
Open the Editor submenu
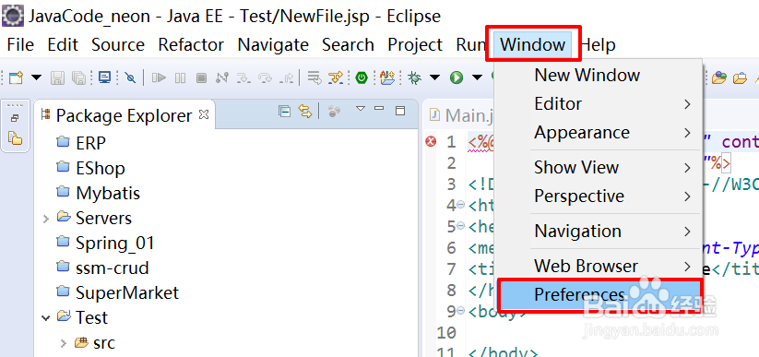point(598,103)
